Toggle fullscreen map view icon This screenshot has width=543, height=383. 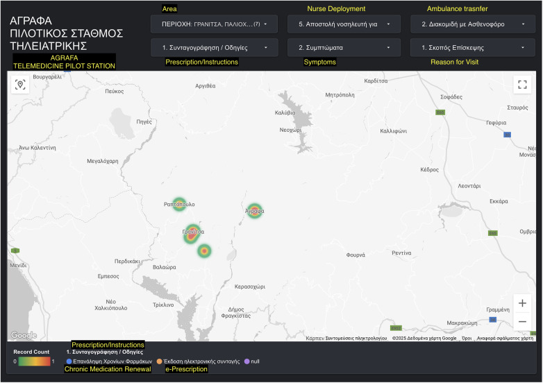pyautogui.click(x=522, y=85)
